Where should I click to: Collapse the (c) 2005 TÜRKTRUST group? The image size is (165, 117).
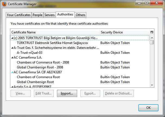pos(12,38)
